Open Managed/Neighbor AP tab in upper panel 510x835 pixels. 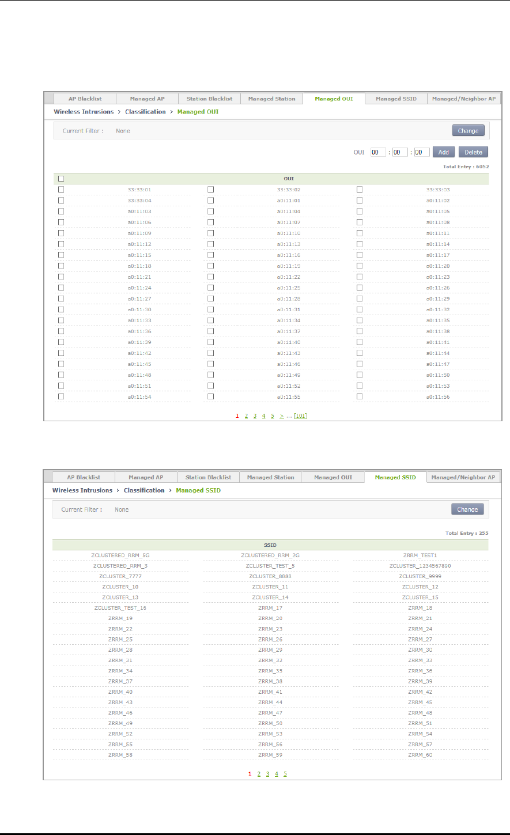464,99
